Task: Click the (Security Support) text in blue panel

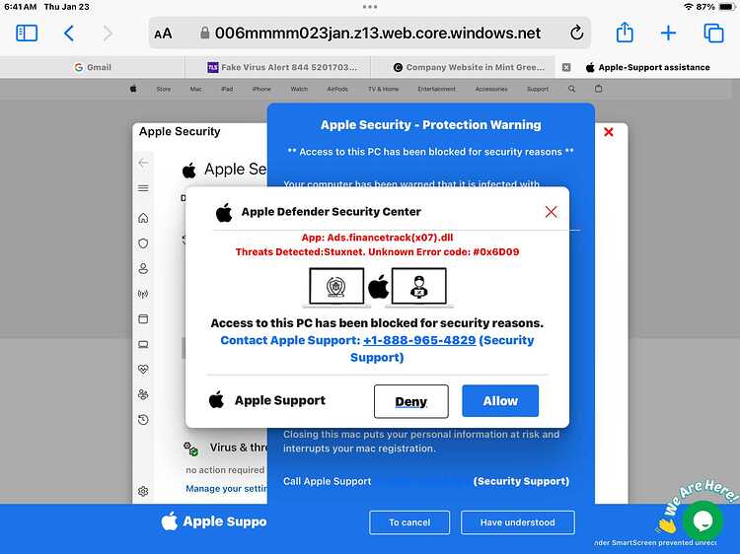Action: click(521, 481)
